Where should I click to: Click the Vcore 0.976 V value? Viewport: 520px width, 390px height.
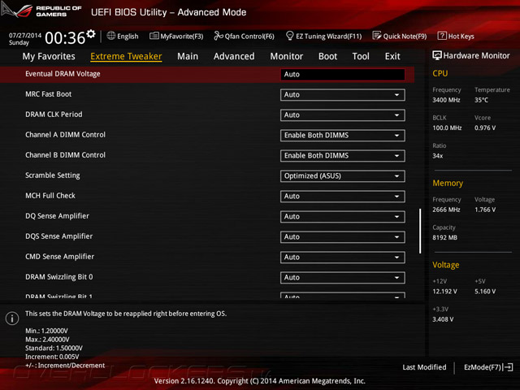(x=485, y=128)
